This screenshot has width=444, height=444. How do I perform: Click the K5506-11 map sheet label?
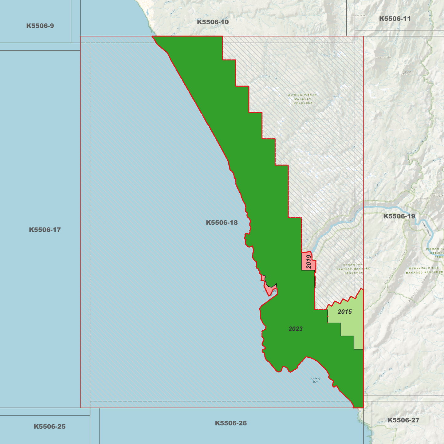pos(395,19)
